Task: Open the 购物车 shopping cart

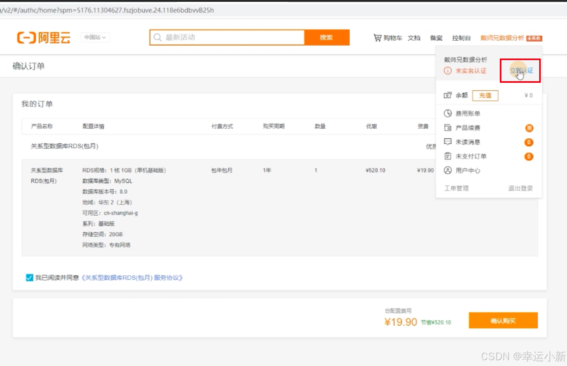Action: [388, 38]
